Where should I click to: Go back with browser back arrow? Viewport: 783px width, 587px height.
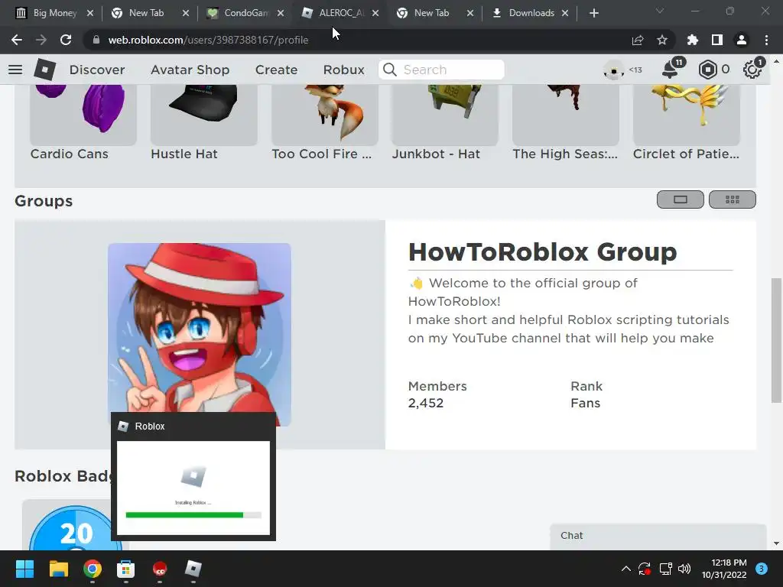pos(17,40)
